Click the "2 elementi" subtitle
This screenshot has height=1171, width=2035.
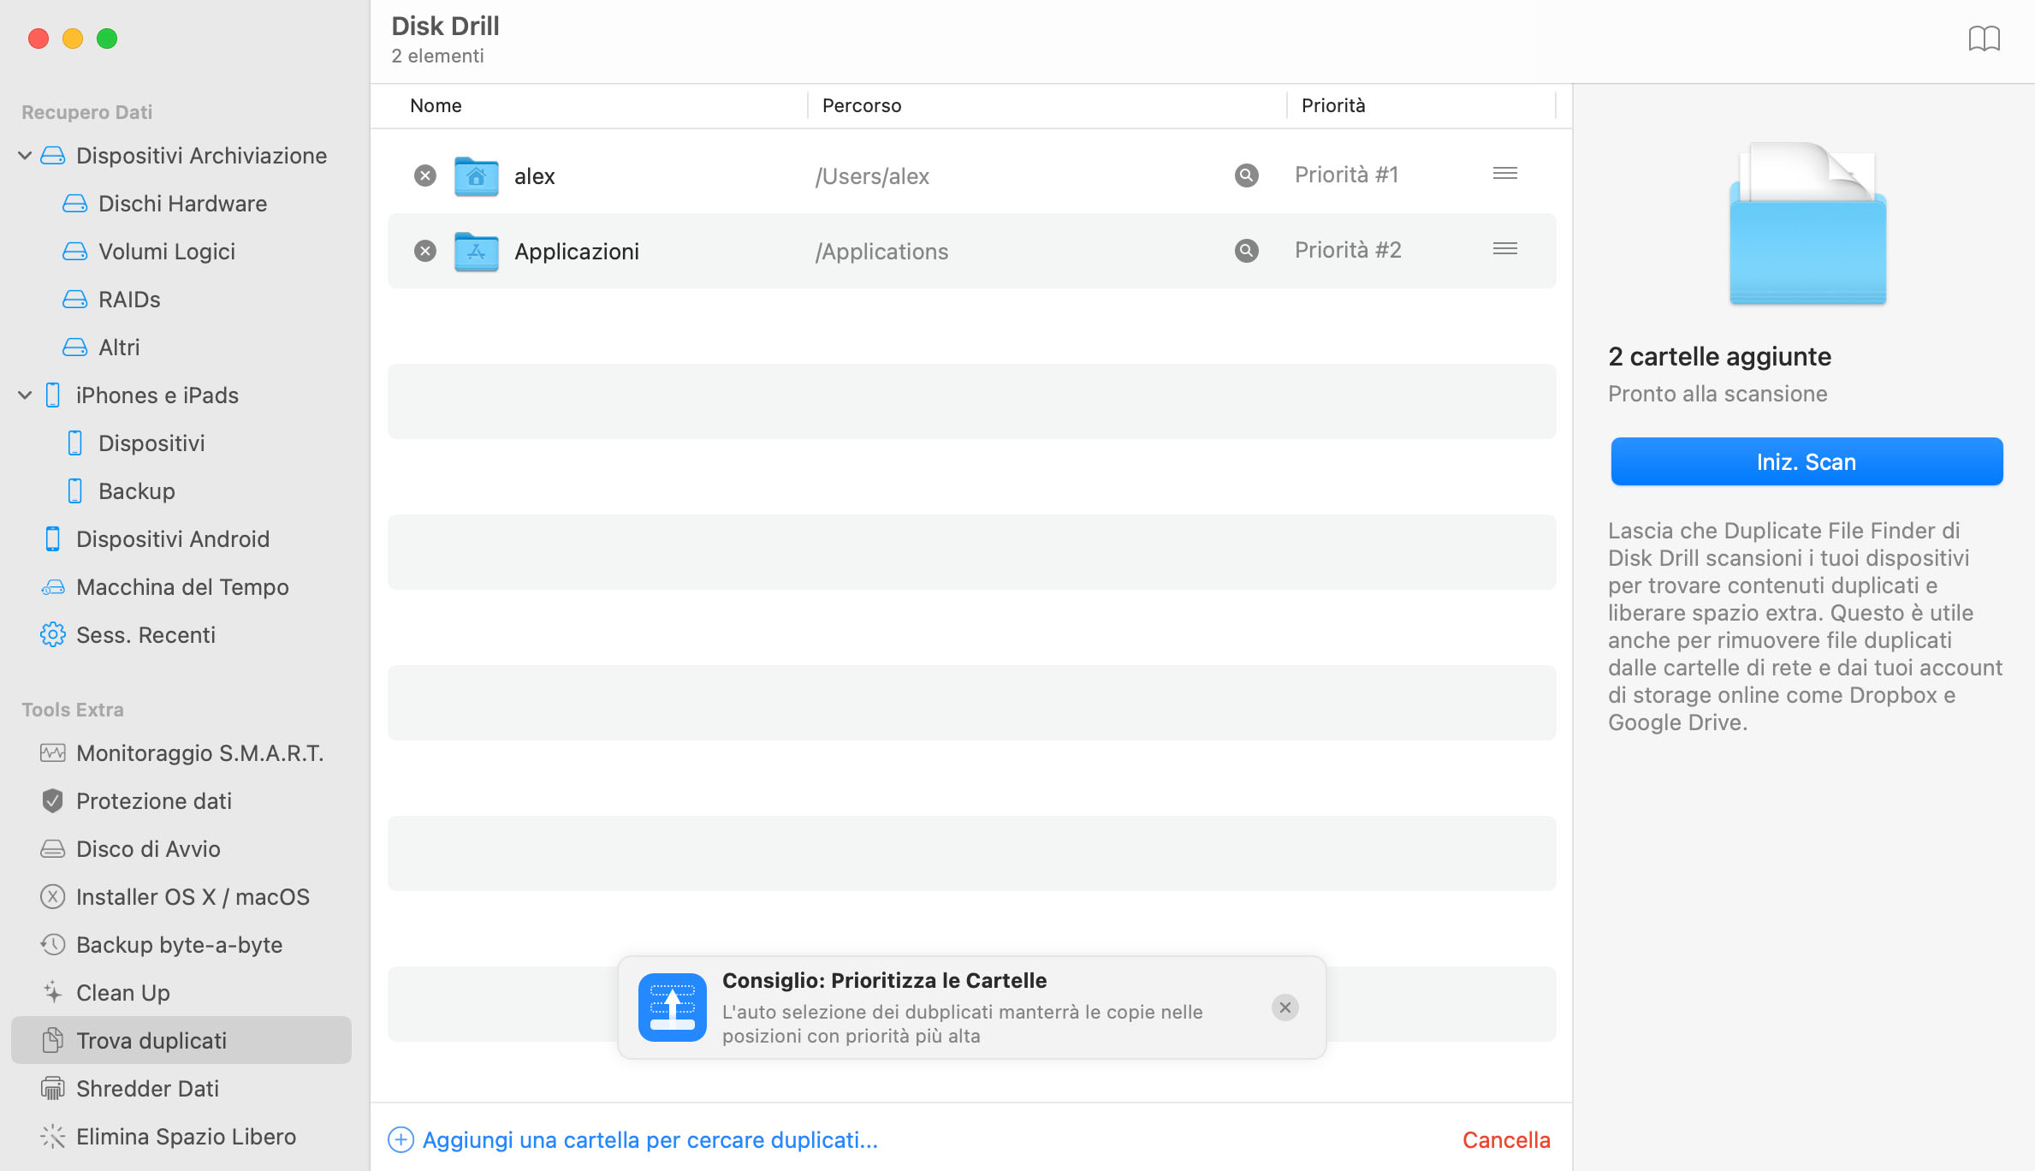(x=437, y=56)
